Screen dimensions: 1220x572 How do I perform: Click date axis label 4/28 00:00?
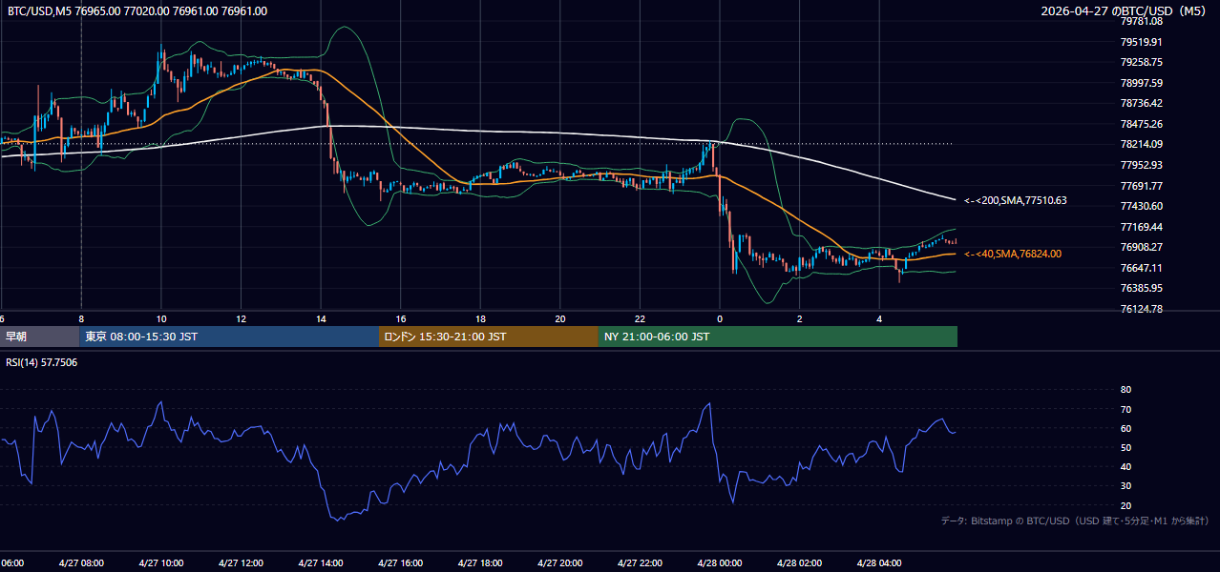point(719,562)
